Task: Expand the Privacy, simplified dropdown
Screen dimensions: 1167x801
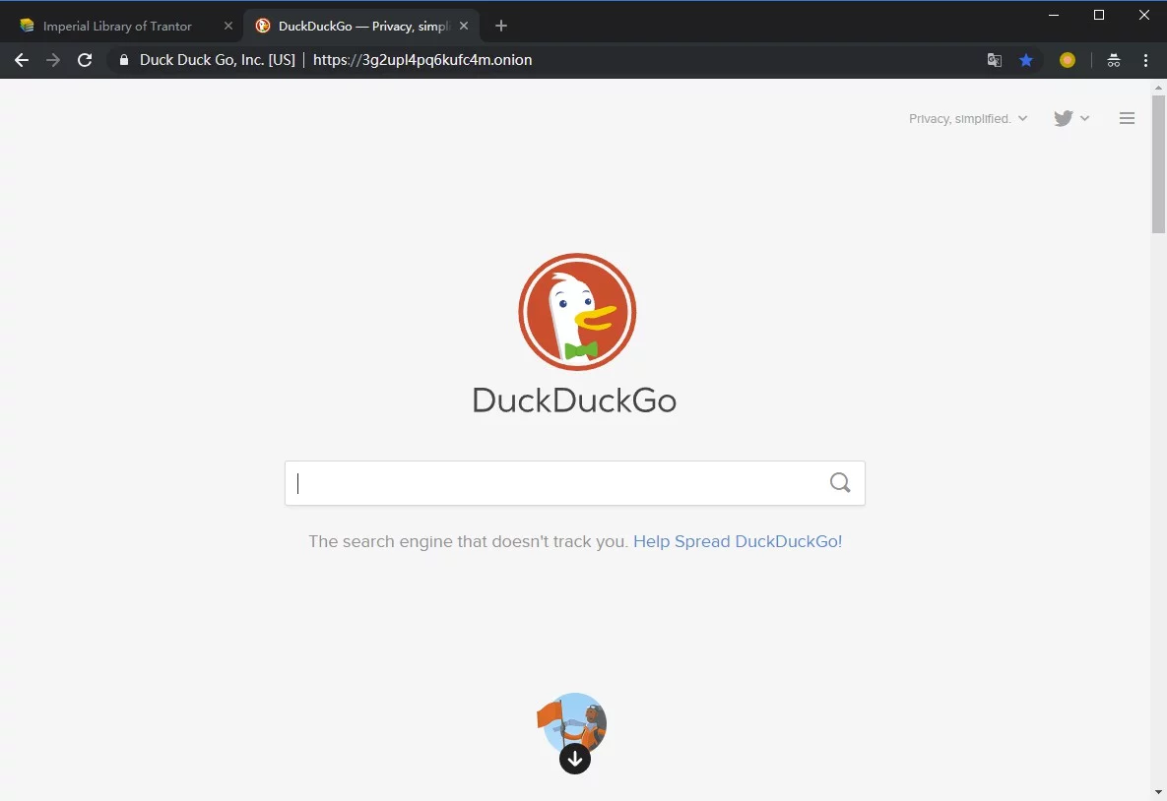Action: click(x=967, y=119)
